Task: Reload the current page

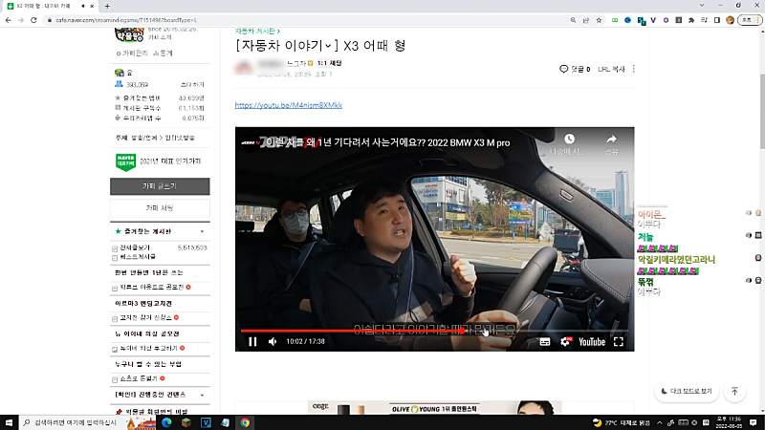Action: [33, 20]
